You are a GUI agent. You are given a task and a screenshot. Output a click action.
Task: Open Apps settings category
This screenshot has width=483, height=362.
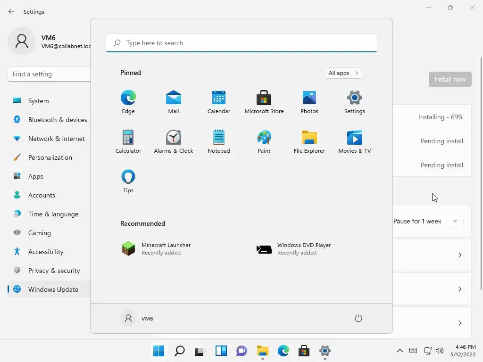49,176
